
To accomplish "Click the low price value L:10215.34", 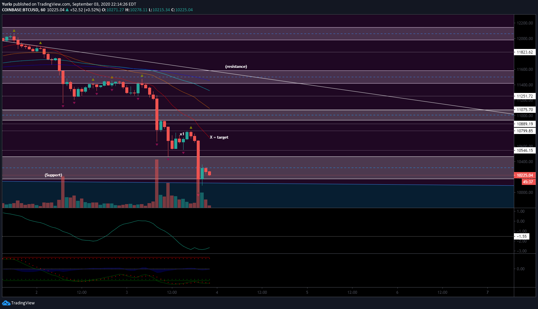I will point(159,10).
